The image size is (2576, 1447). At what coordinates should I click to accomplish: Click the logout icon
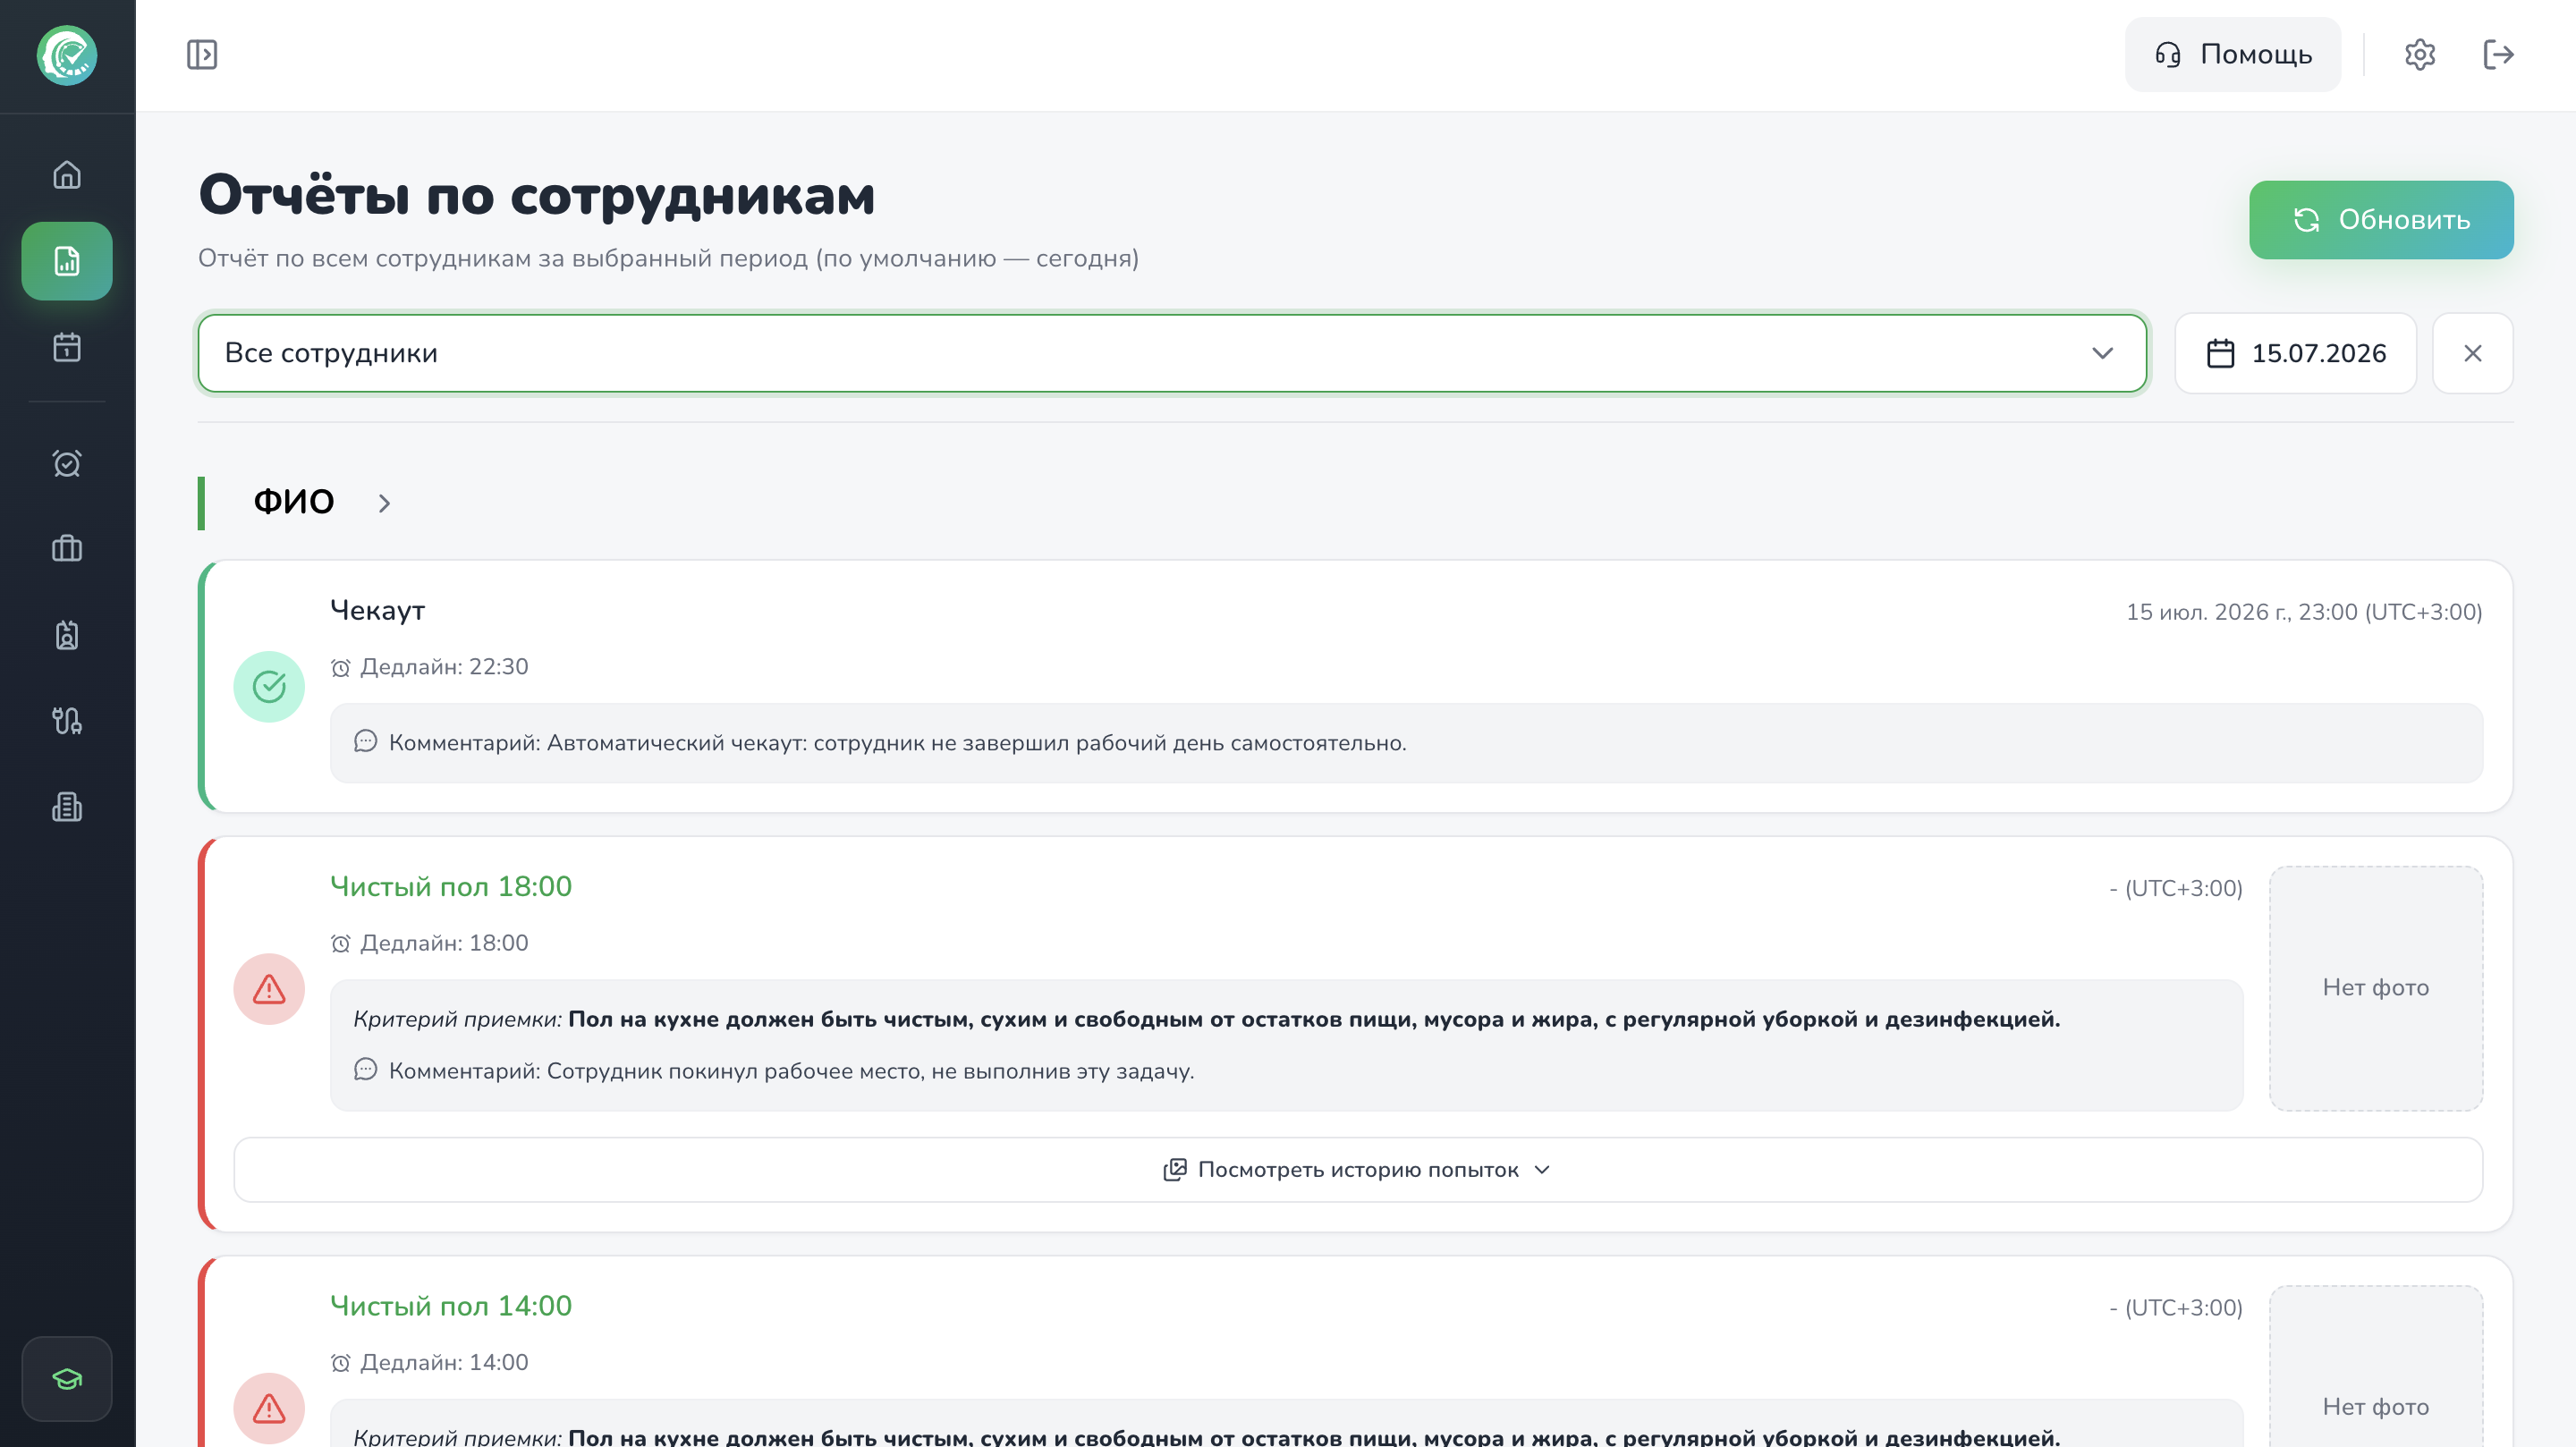pyautogui.click(x=2498, y=54)
